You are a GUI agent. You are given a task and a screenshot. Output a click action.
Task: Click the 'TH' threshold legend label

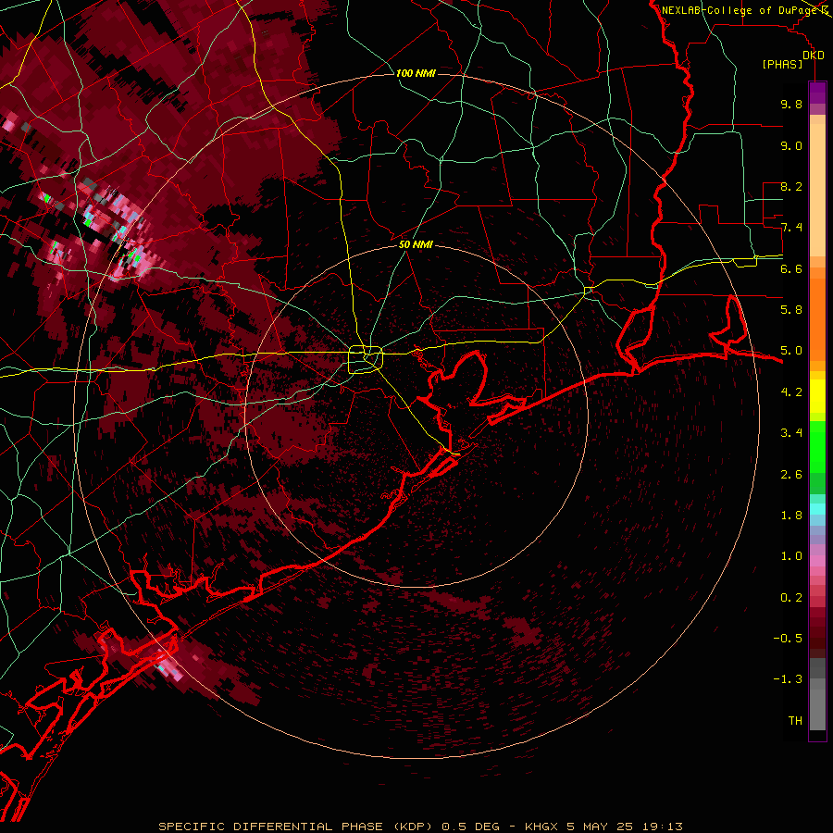coord(795,721)
